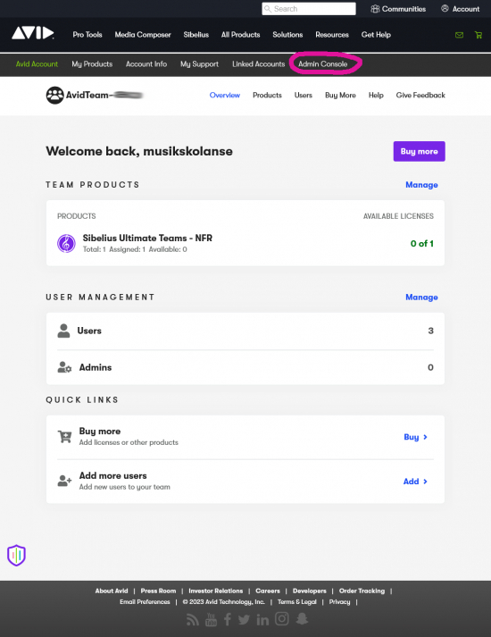This screenshot has height=637, width=491.
Task: Open the Pro Tools menu
Action: click(87, 35)
